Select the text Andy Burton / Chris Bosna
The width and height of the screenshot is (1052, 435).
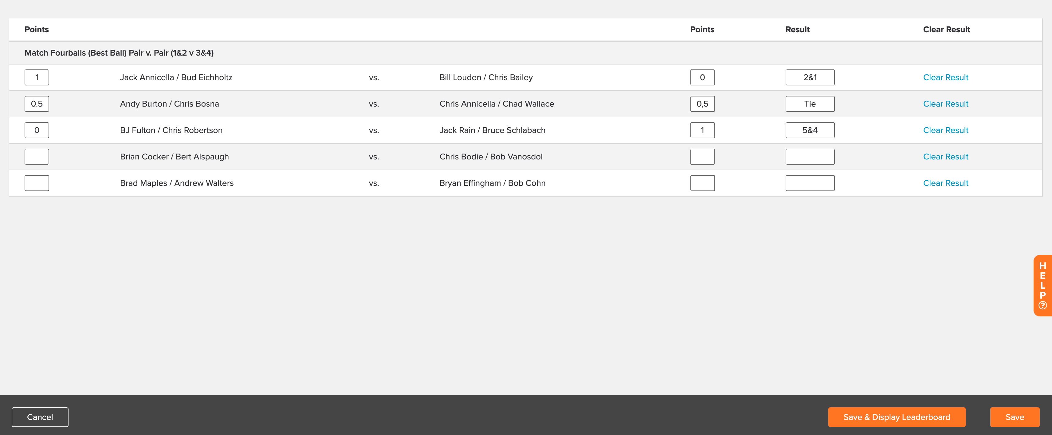170,104
